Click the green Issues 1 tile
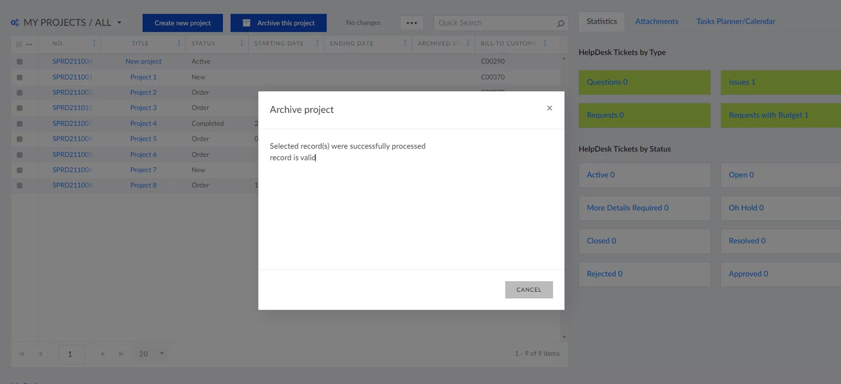This screenshot has height=384, width=841. tap(780, 82)
